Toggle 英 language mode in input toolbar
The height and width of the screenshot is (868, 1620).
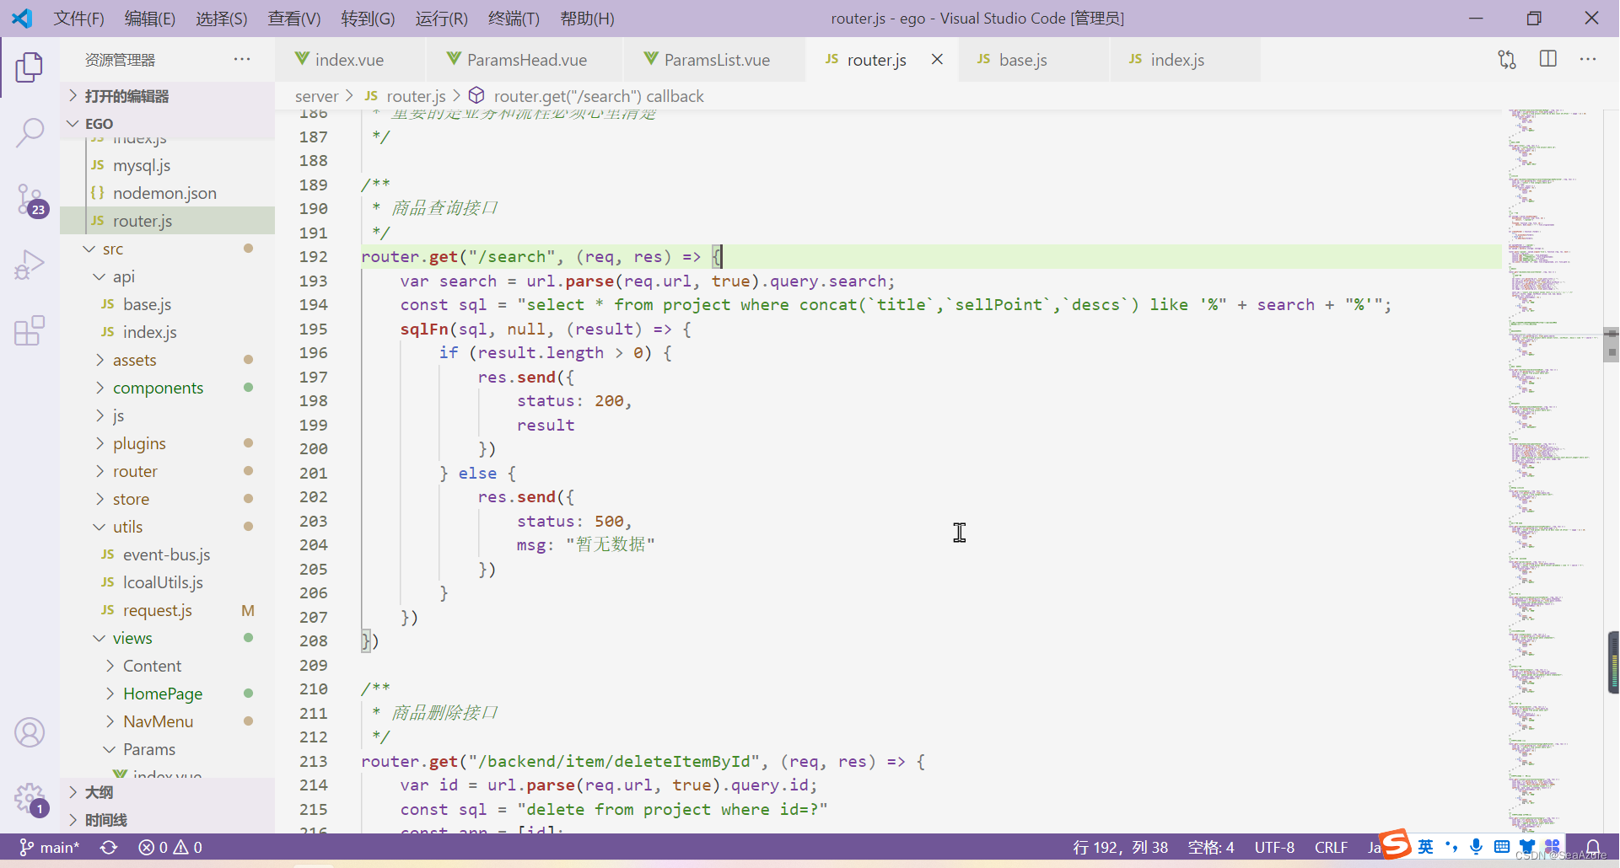pos(1426,846)
